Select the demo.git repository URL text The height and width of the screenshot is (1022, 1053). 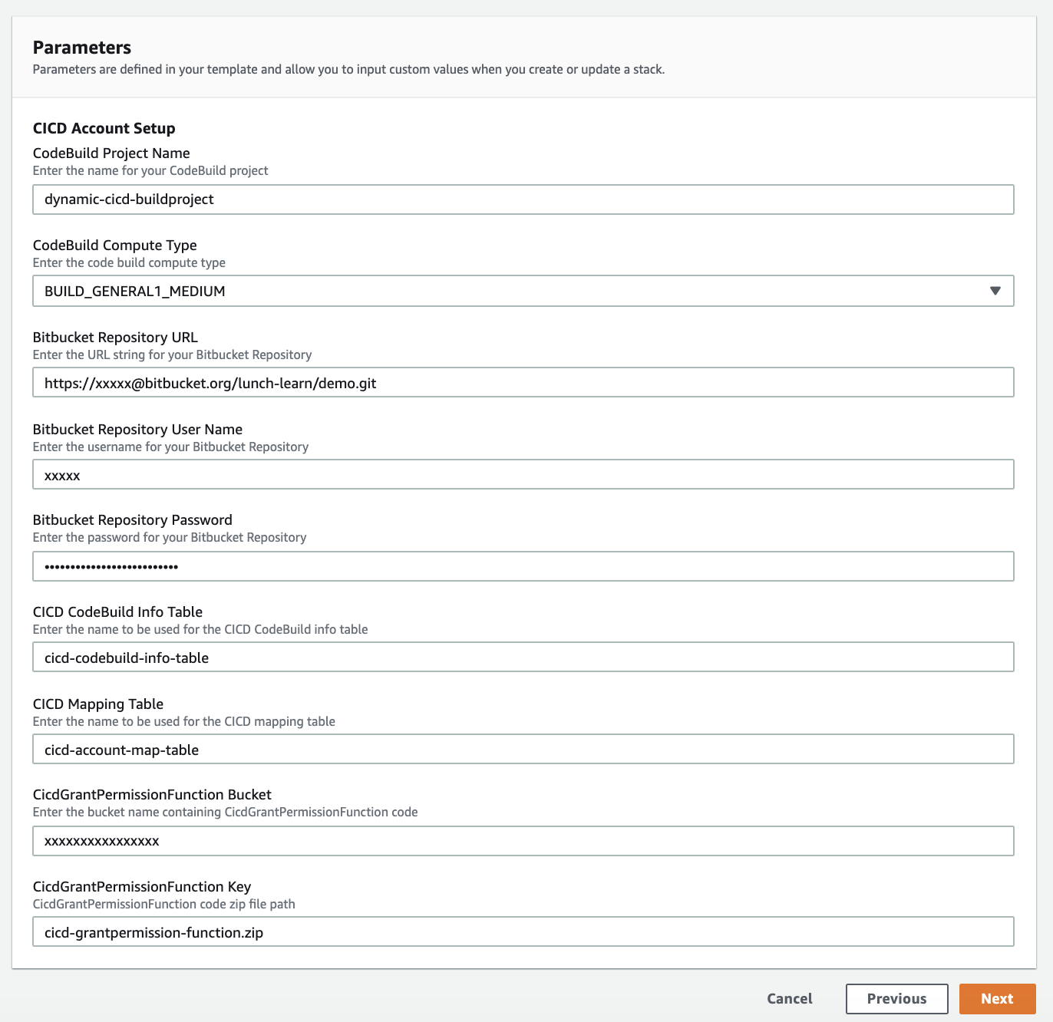[x=211, y=382]
